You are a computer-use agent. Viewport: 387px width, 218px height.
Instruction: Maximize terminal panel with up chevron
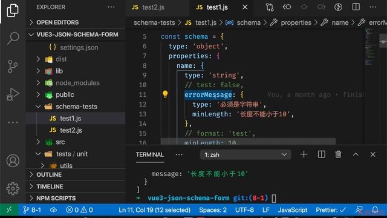pos(356,154)
